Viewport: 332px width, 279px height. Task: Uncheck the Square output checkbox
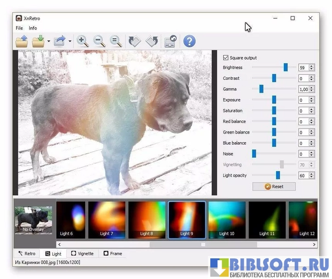pos(225,58)
